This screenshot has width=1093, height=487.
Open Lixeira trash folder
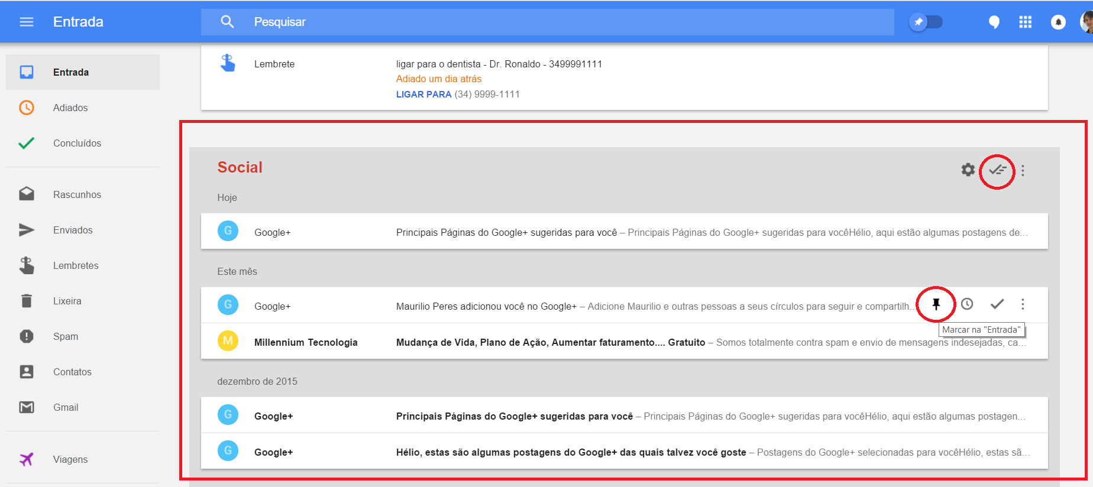[x=67, y=301]
